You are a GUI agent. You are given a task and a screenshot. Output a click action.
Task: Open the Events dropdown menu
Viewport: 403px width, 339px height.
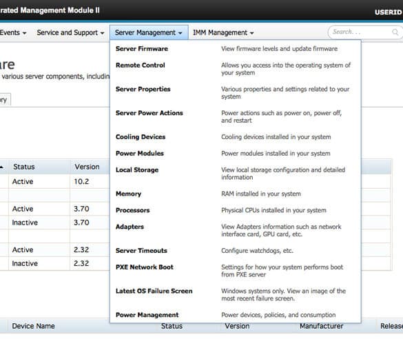tap(13, 32)
